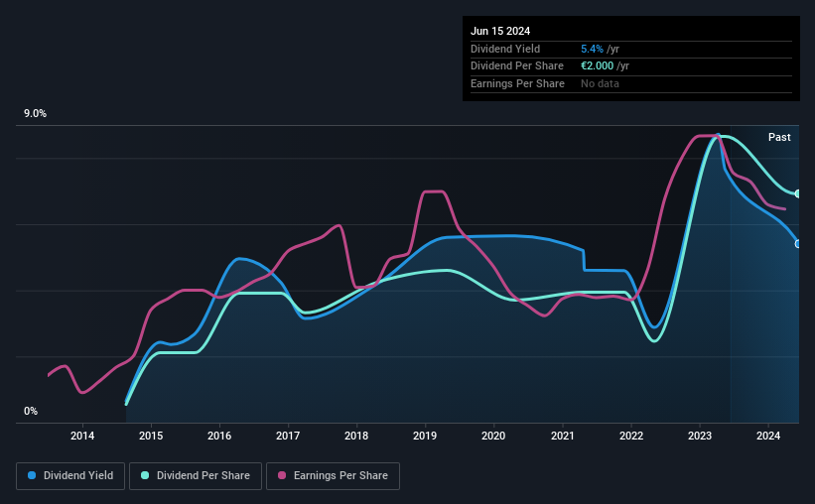The height and width of the screenshot is (504, 815).
Task: Select the 2019 x-axis year label
Action: click(x=425, y=436)
